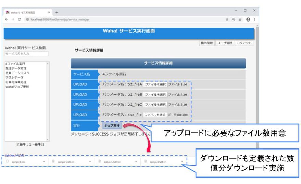Click the browser back arrow
The height and width of the screenshot is (184, 301).
click(x=7, y=19)
